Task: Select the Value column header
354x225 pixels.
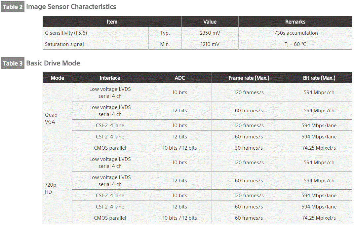Action: pos(210,22)
